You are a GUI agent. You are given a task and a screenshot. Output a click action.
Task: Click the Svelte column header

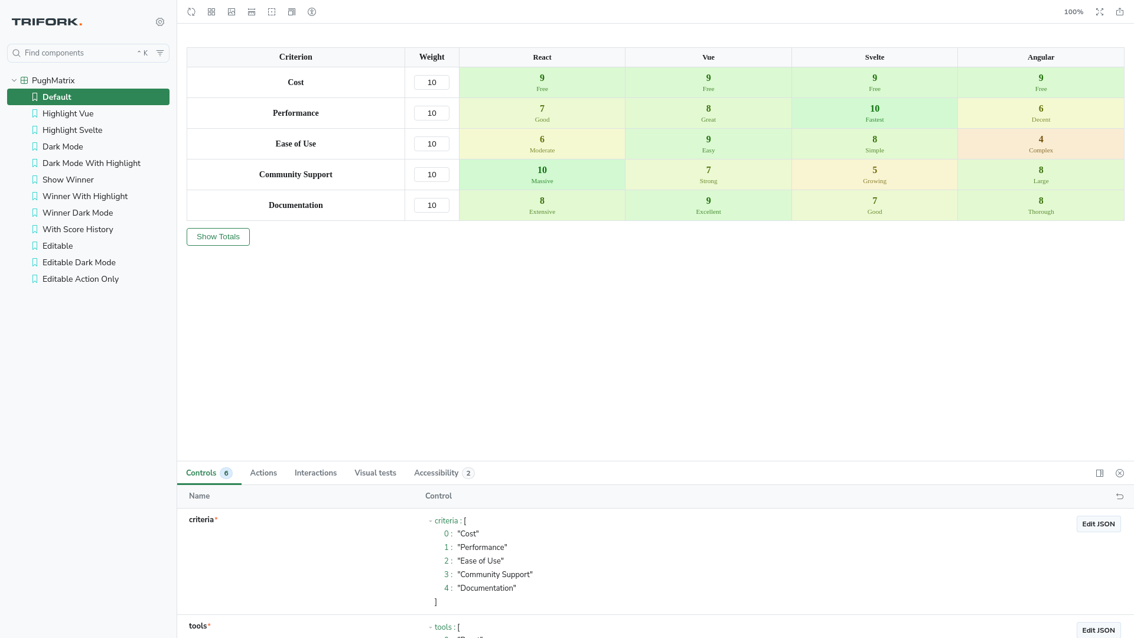pos(875,57)
